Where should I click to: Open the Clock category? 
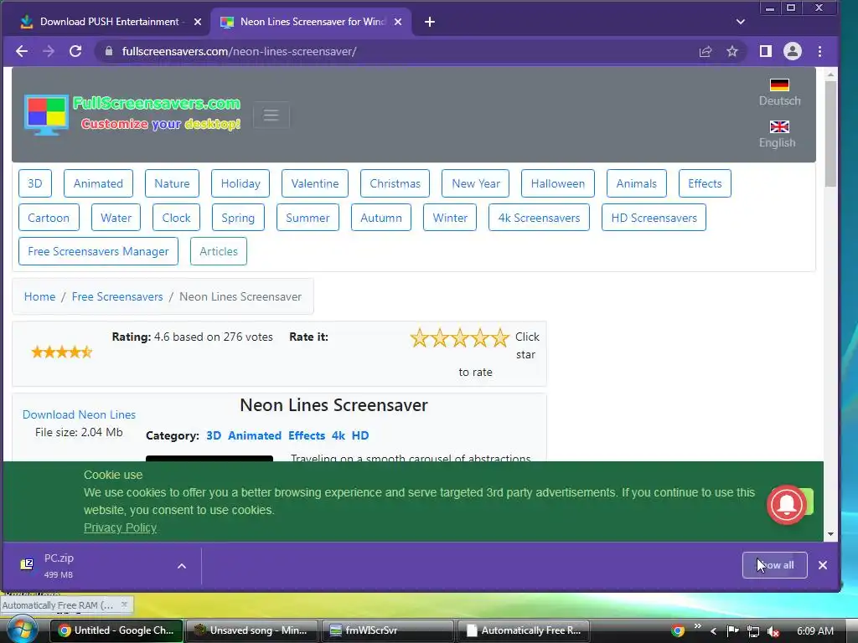click(176, 218)
